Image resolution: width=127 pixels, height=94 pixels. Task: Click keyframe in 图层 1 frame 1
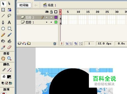tap(60, 22)
